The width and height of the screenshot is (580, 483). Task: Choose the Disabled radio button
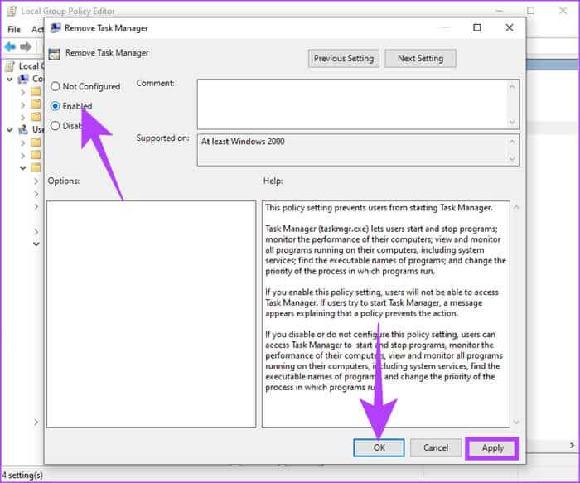click(56, 126)
